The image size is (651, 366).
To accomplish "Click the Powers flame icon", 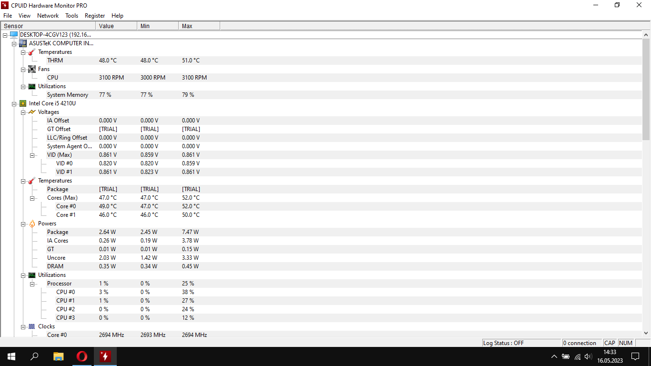I will (x=32, y=224).
